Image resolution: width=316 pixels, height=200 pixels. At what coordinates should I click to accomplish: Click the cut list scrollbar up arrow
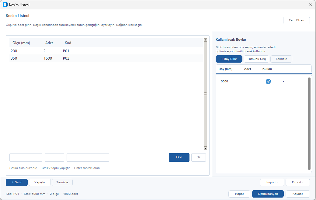[205, 40]
